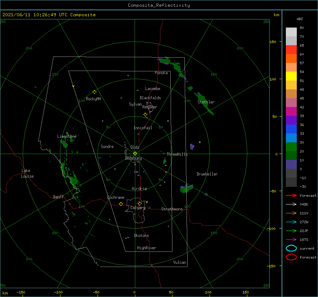Select the indigo 10 dBZ legend swatch
The width and height of the screenshot is (318, 297).
(291, 165)
